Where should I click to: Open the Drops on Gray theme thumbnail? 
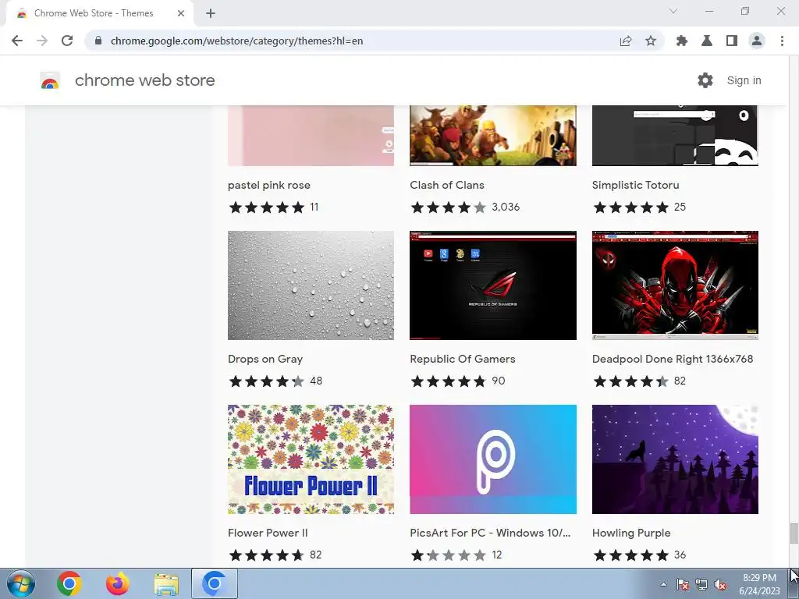pos(311,285)
